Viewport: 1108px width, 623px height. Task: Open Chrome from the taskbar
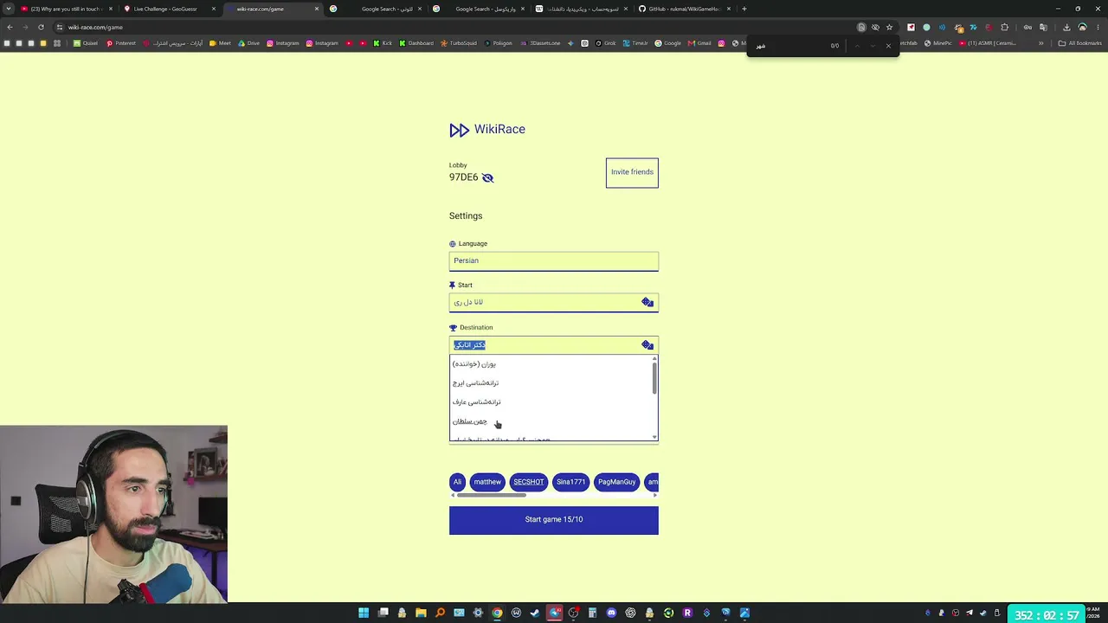point(497,613)
